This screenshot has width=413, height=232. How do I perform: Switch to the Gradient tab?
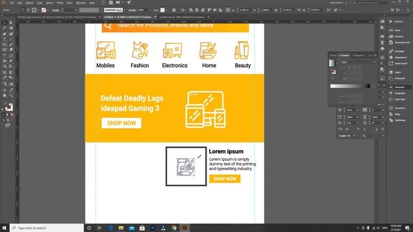point(345,55)
